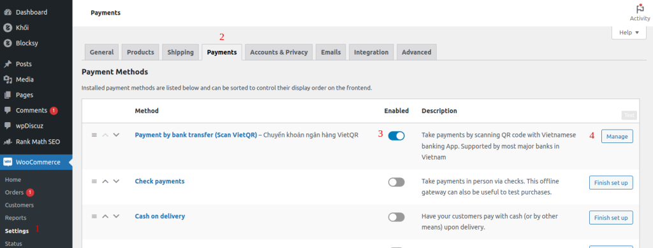Enable the Check payments toggle
This screenshot has width=653, height=248.
coord(396,182)
